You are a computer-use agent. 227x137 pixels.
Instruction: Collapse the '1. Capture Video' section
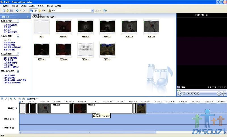[x=18, y=21]
